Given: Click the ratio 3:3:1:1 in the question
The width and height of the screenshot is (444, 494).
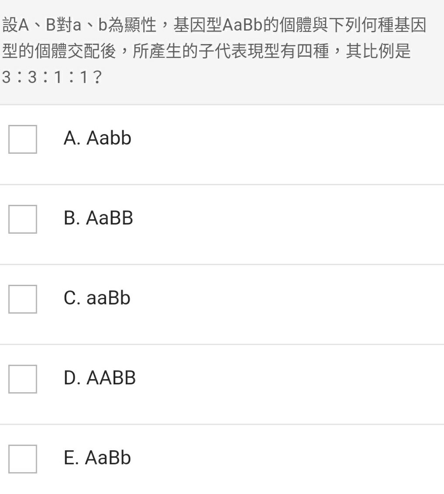Looking at the screenshot, I should (52, 77).
